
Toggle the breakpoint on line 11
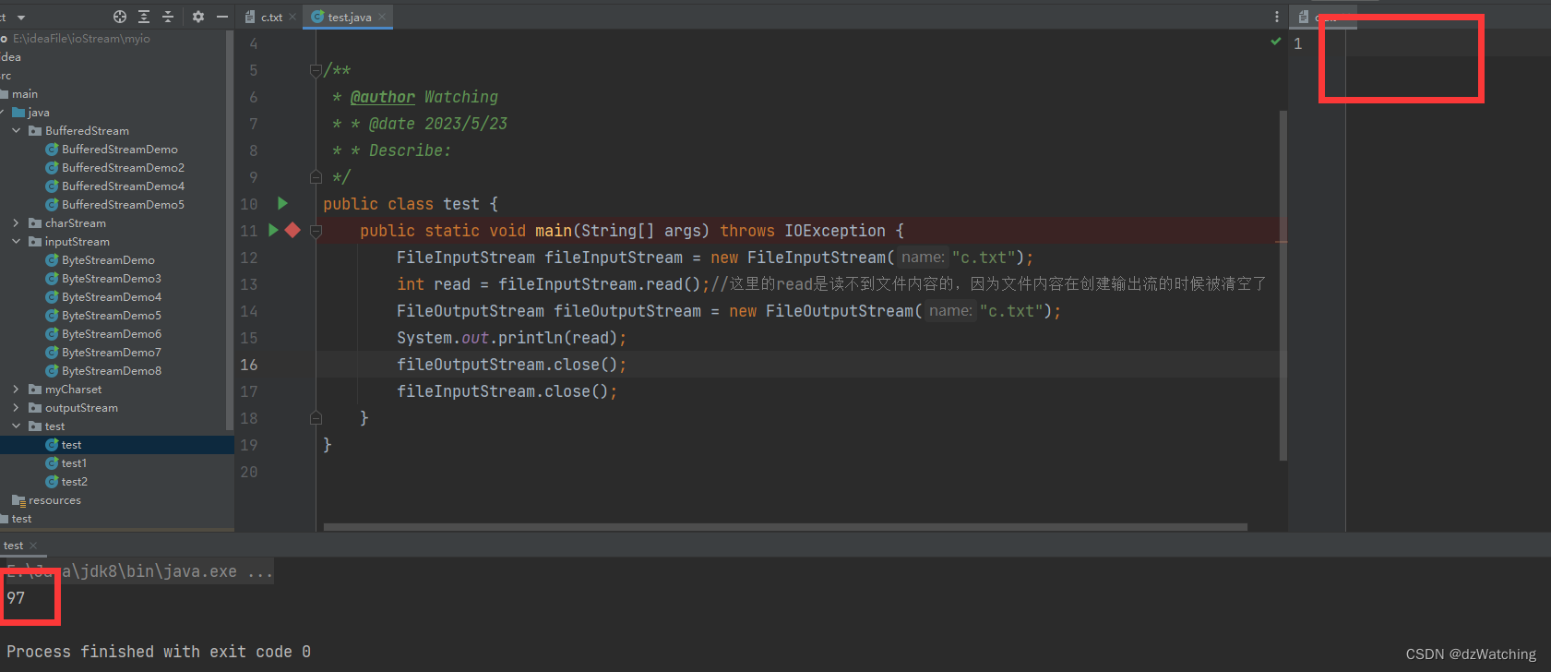(x=292, y=230)
